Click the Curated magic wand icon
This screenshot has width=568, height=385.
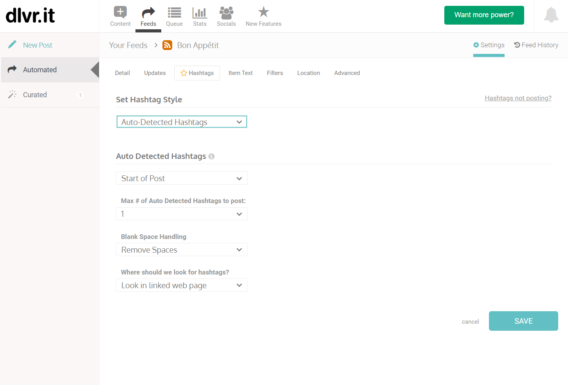click(x=12, y=94)
